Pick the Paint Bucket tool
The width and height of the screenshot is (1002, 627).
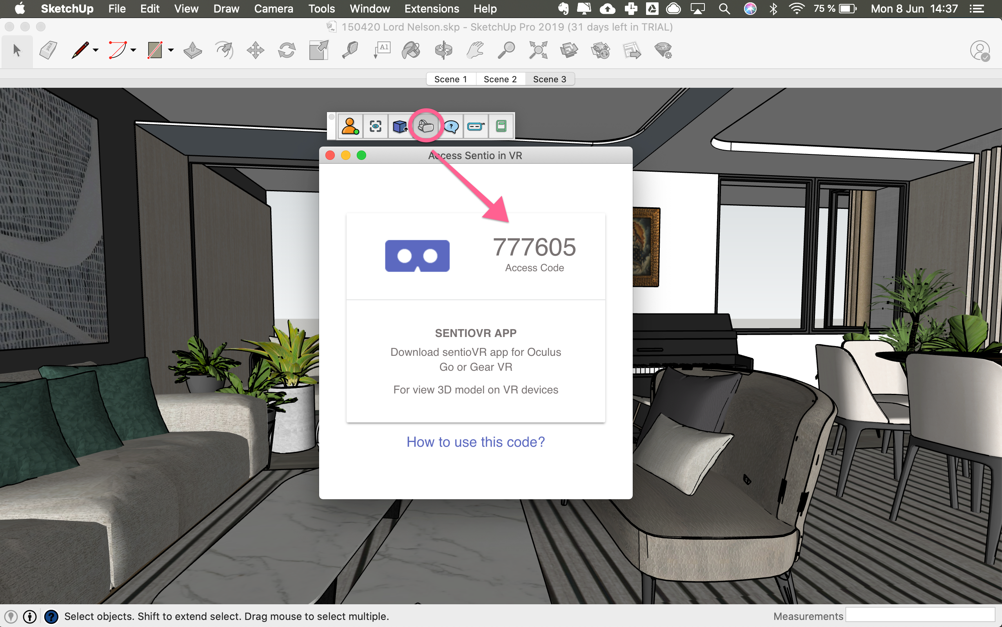pyautogui.click(x=411, y=51)
